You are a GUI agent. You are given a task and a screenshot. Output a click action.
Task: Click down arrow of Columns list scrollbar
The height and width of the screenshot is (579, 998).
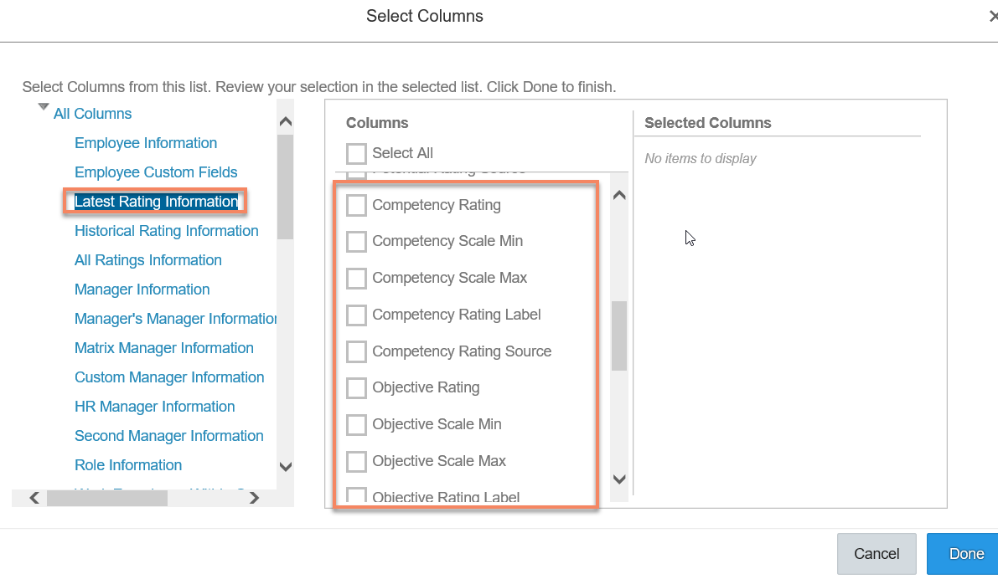pos(619,479)
